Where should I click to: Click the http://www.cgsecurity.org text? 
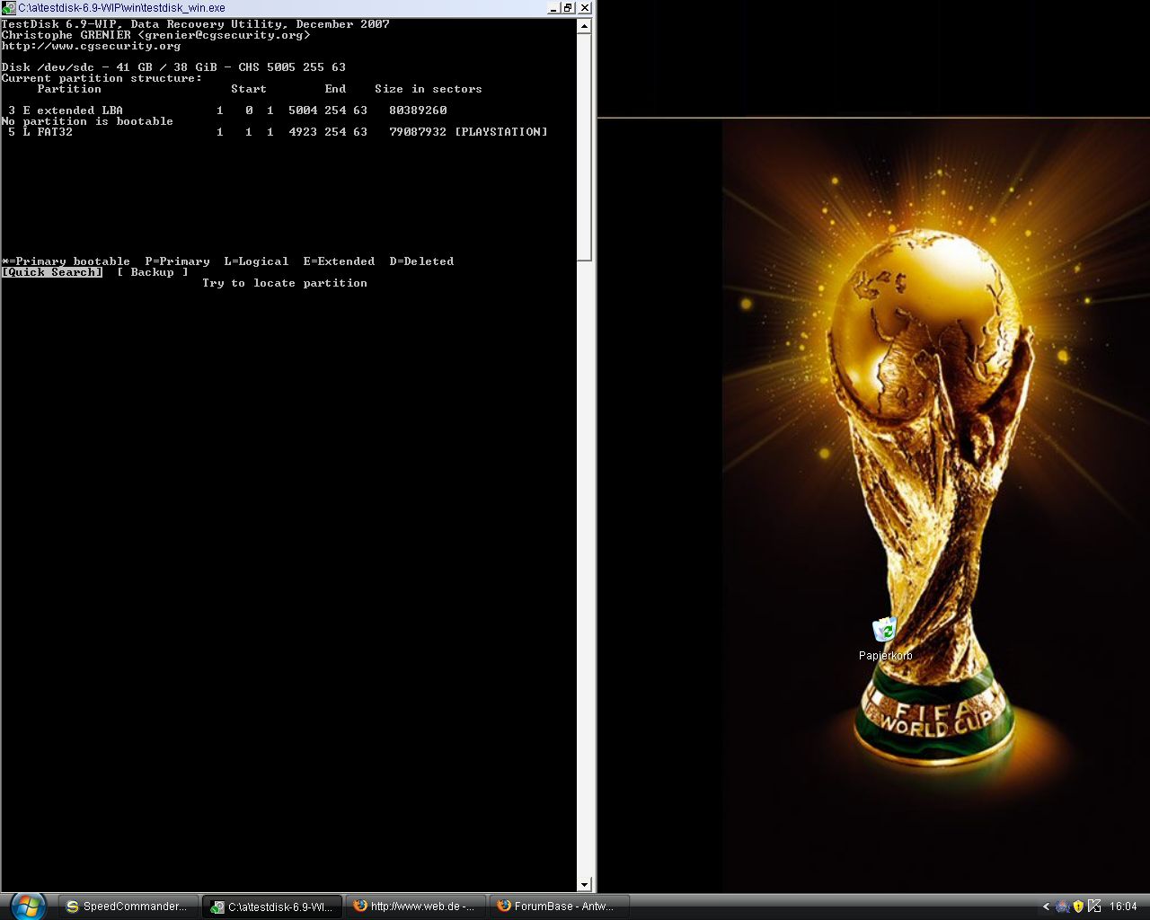pos(91,46)
